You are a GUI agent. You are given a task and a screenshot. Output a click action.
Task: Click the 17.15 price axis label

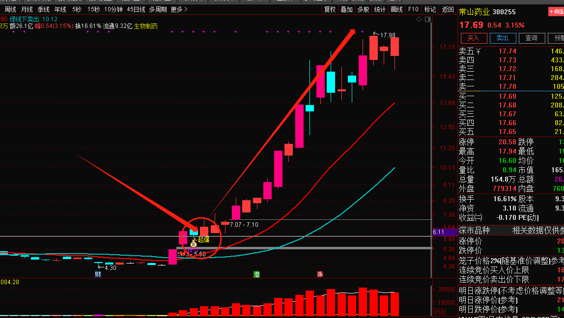click(x=447, y=47)
